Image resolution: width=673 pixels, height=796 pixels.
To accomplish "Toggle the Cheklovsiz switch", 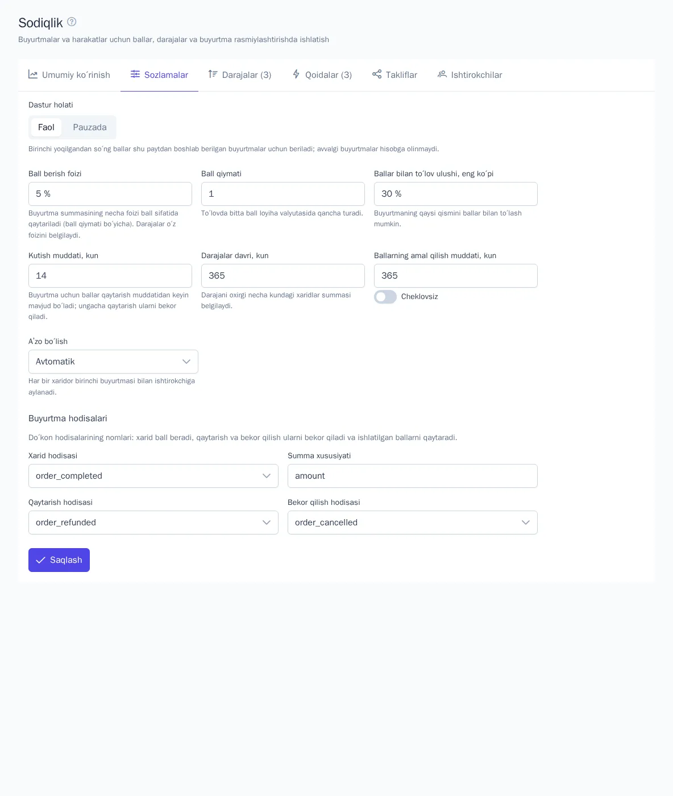I will pyautogui.click(x=385, y=297).
